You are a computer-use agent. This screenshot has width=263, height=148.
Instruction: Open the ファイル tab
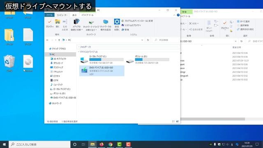tap(49, 15)
